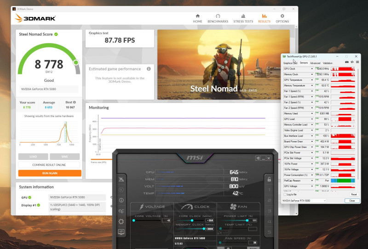Click Close button in GPU-Z
The width and height of the screenshot is (368, 249).
pos(352,201)
